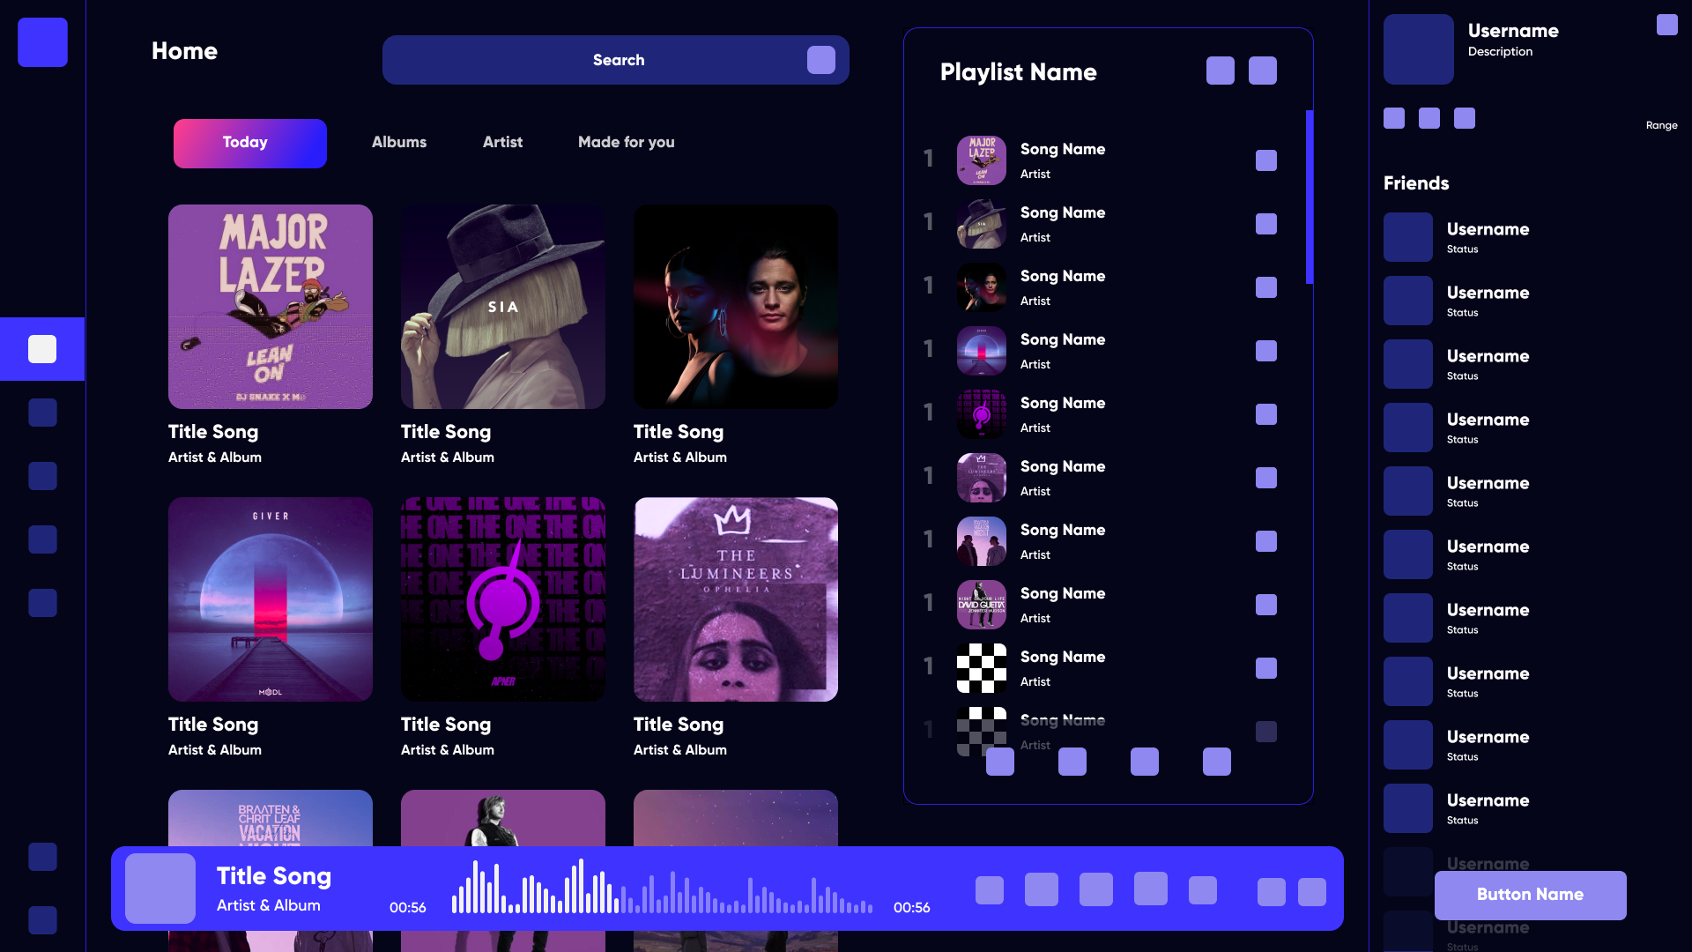Toggle the checkbox on the Lumineers playlist row
Viewport: 1692px width, 952px height.
[1265, 478]
